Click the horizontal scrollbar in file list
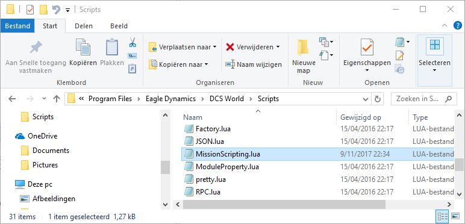Screen dimensions: 465x224 (x=284, y=205)
